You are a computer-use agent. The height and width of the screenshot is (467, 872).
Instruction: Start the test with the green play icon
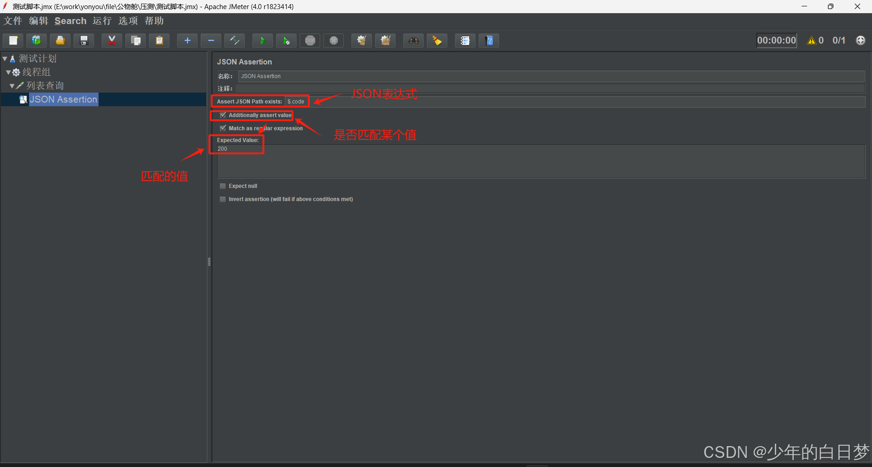(x=263, y=40)
